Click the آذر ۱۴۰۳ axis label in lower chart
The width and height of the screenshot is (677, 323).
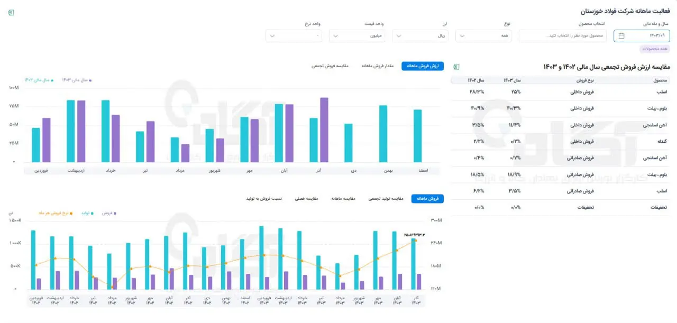click(416, 300)
